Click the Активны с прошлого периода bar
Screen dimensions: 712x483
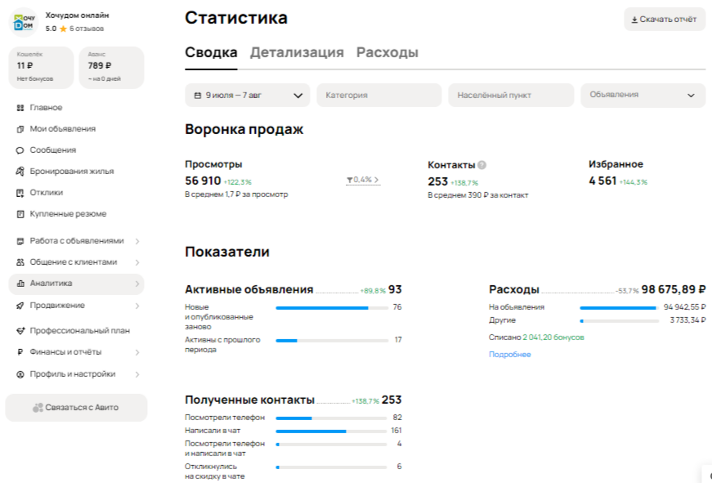click(x=332, y=341)
